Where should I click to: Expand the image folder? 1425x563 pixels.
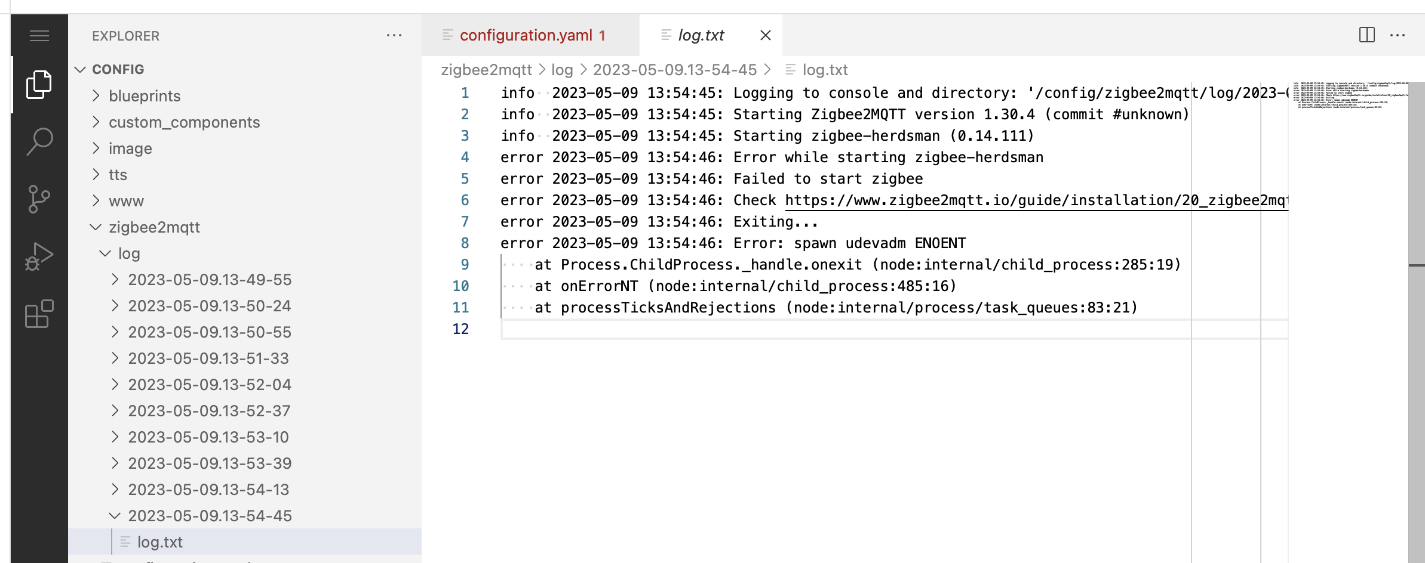tap(96, 148)
